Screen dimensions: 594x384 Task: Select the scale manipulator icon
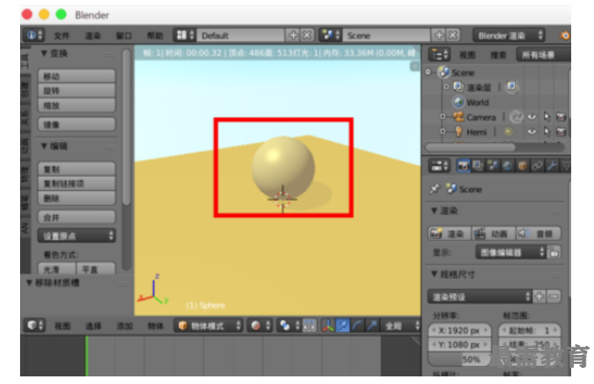(x=372, y=326)
